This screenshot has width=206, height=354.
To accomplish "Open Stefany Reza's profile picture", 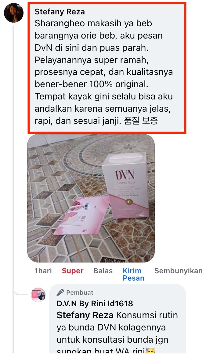I will click(14, 13).
